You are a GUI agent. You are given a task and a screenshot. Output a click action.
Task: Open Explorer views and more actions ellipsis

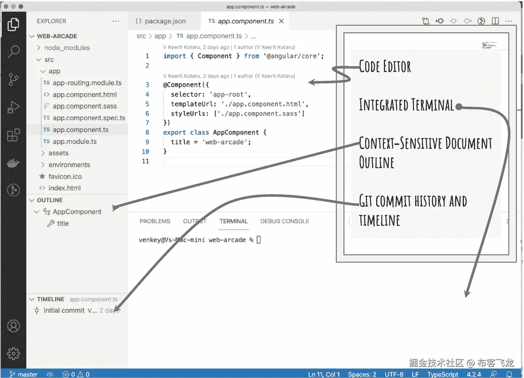click(x=116, y=21)
